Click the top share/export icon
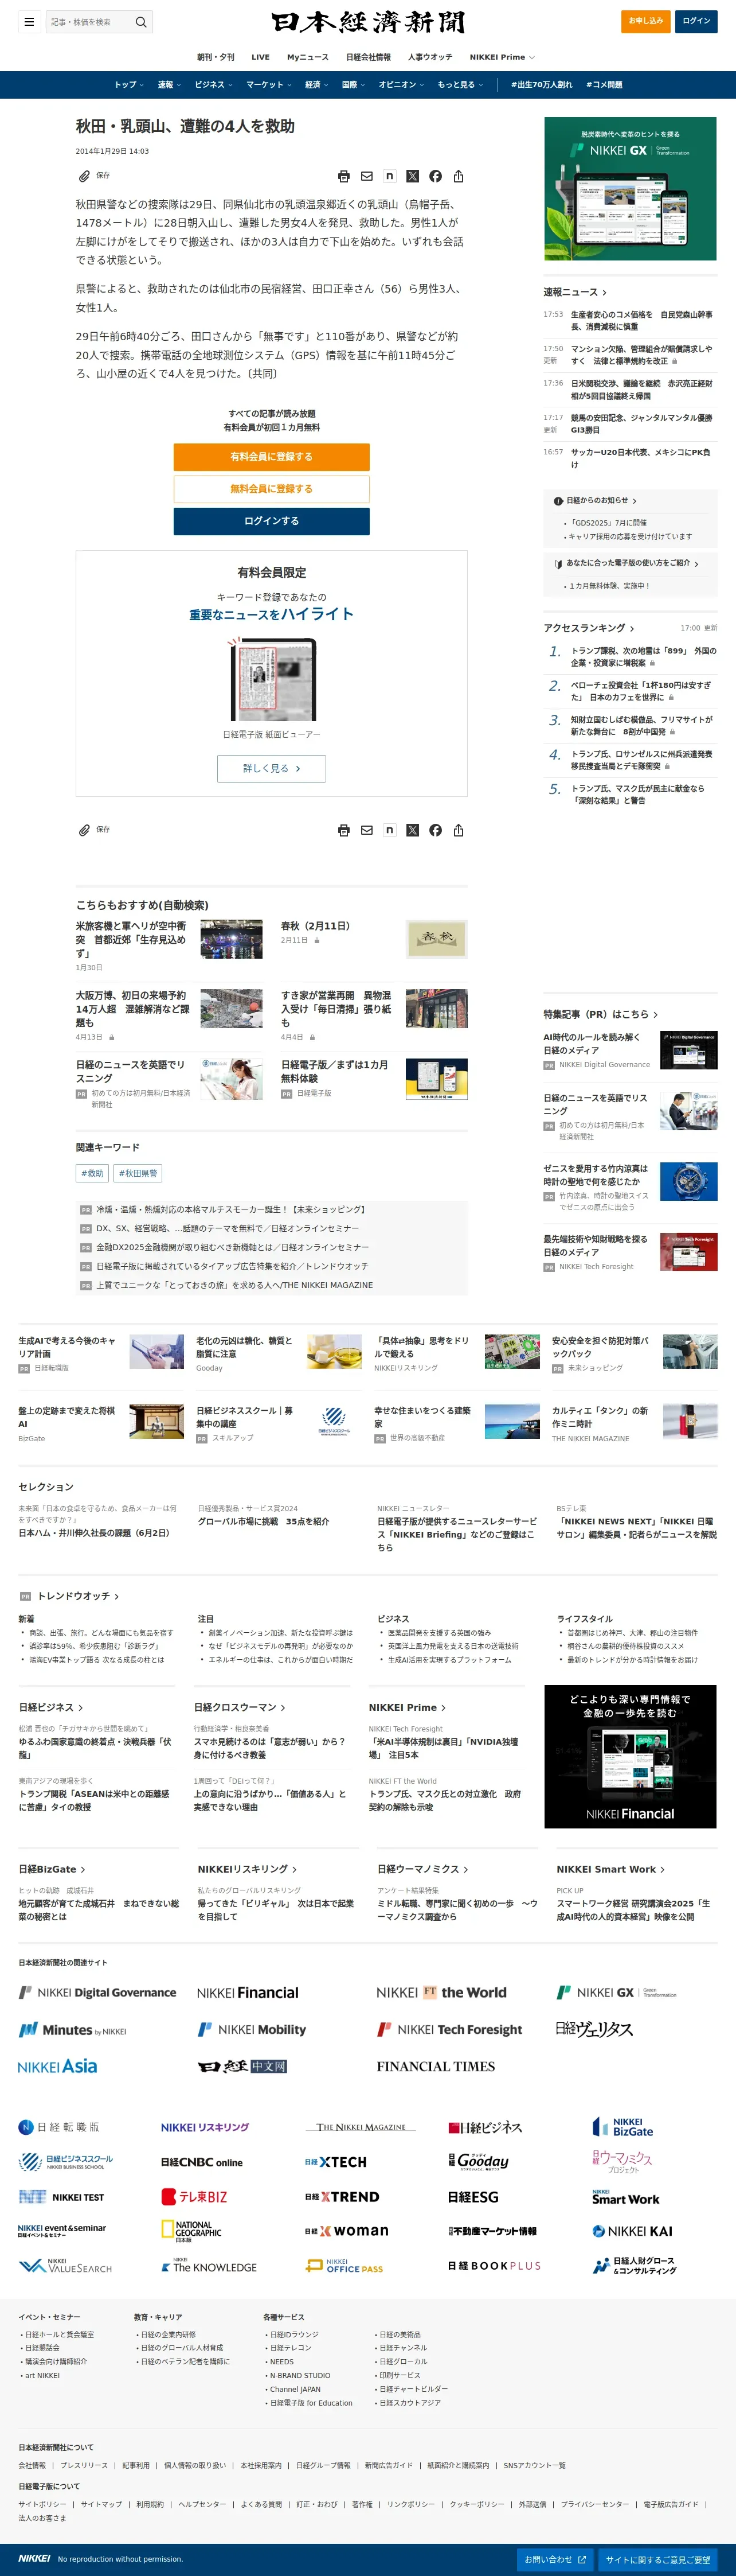 [x=459, y=176]
